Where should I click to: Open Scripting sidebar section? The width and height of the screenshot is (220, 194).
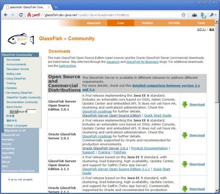[x=8, y=149]
